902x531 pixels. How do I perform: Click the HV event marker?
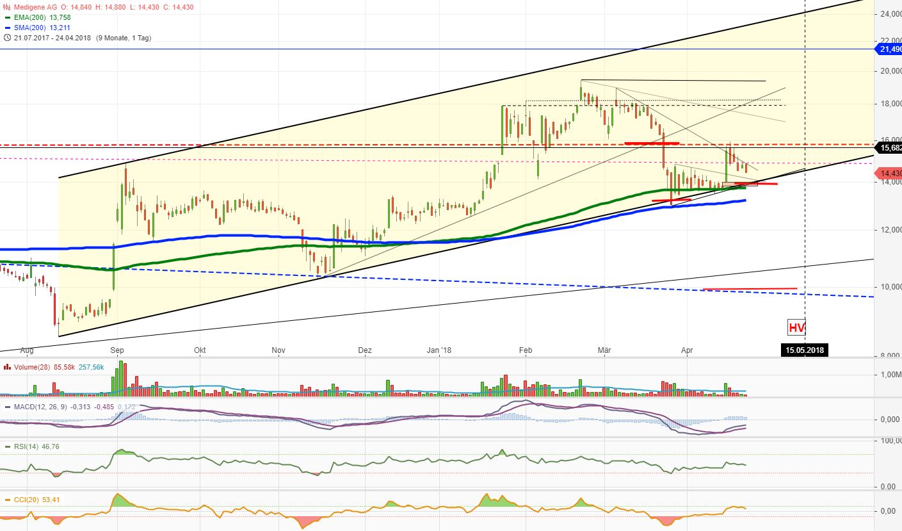click(796, 328)
